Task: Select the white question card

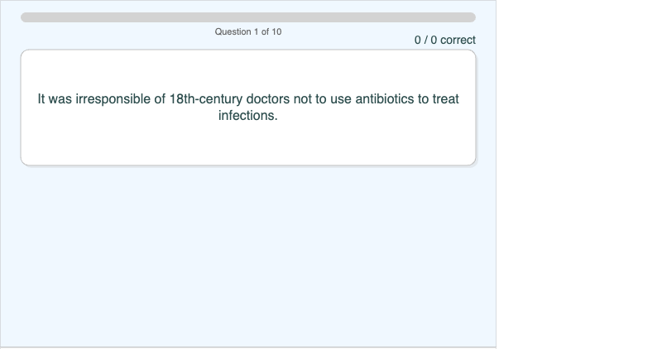Action: click(x=248, y=141)
